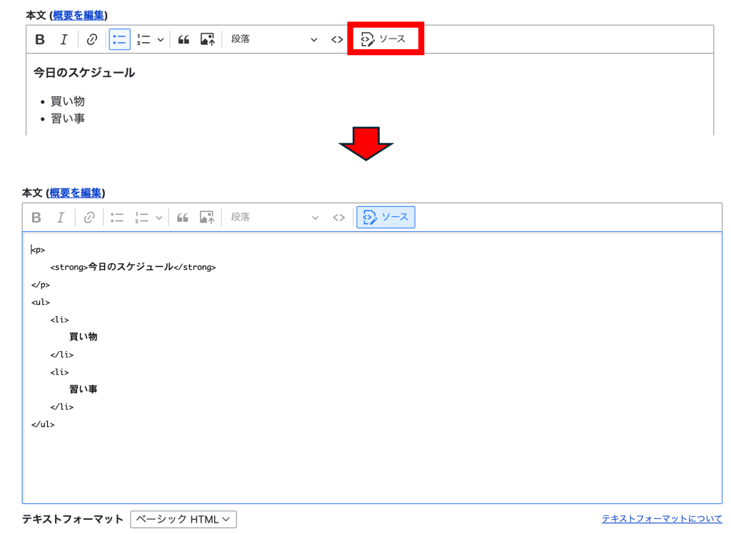The height and width of the screenshot is (534, 731).
Task: Click the greyed-out bold icon in source editor
Action: [x=36, y=217]
